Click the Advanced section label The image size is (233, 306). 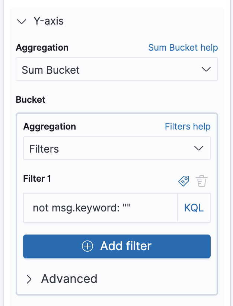[x=69, y=279]
